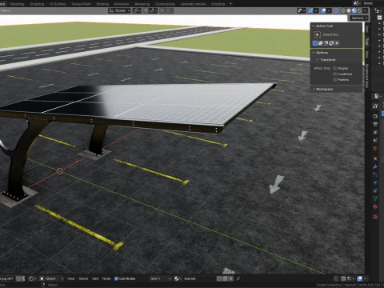The height and width of the screenshot is (288, 384).
Task: Click the Asphalt material name field
Action: (199, 278)
